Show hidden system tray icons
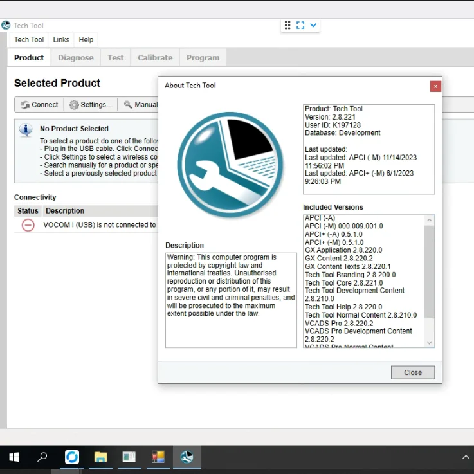 pos(466,457)
